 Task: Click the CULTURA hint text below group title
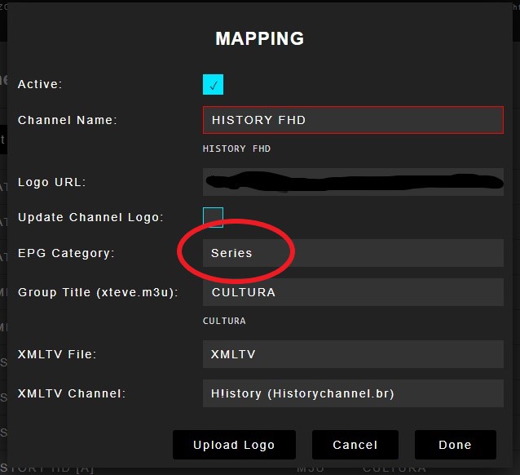(224, 321)
